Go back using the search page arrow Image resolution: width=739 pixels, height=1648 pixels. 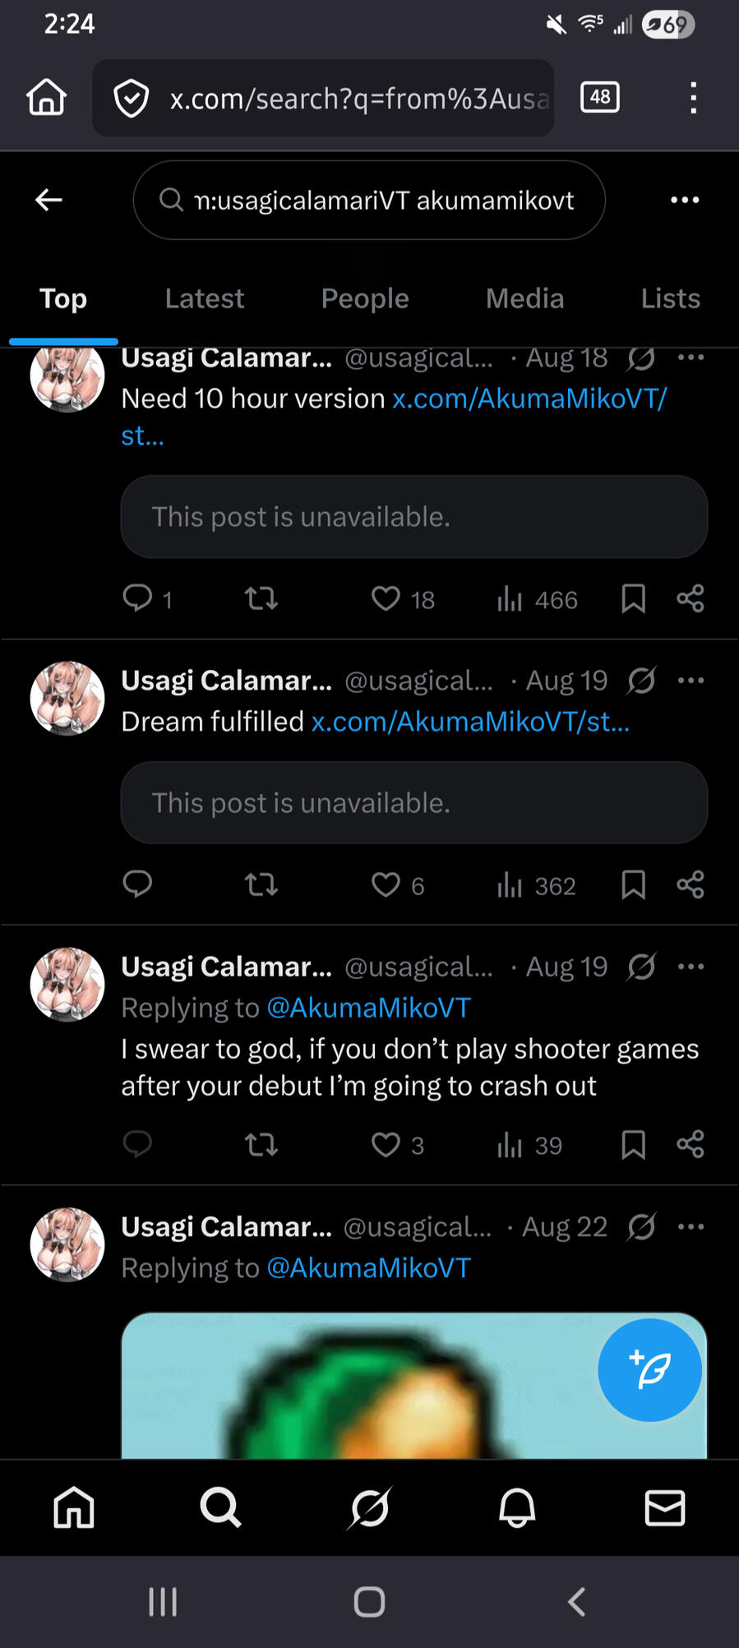tap(49, 200)
